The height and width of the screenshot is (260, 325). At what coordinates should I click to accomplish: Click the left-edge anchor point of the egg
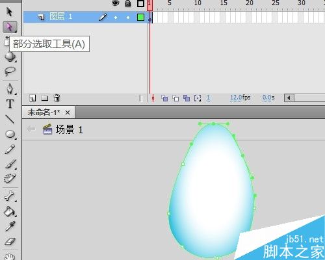click(169, 213)
